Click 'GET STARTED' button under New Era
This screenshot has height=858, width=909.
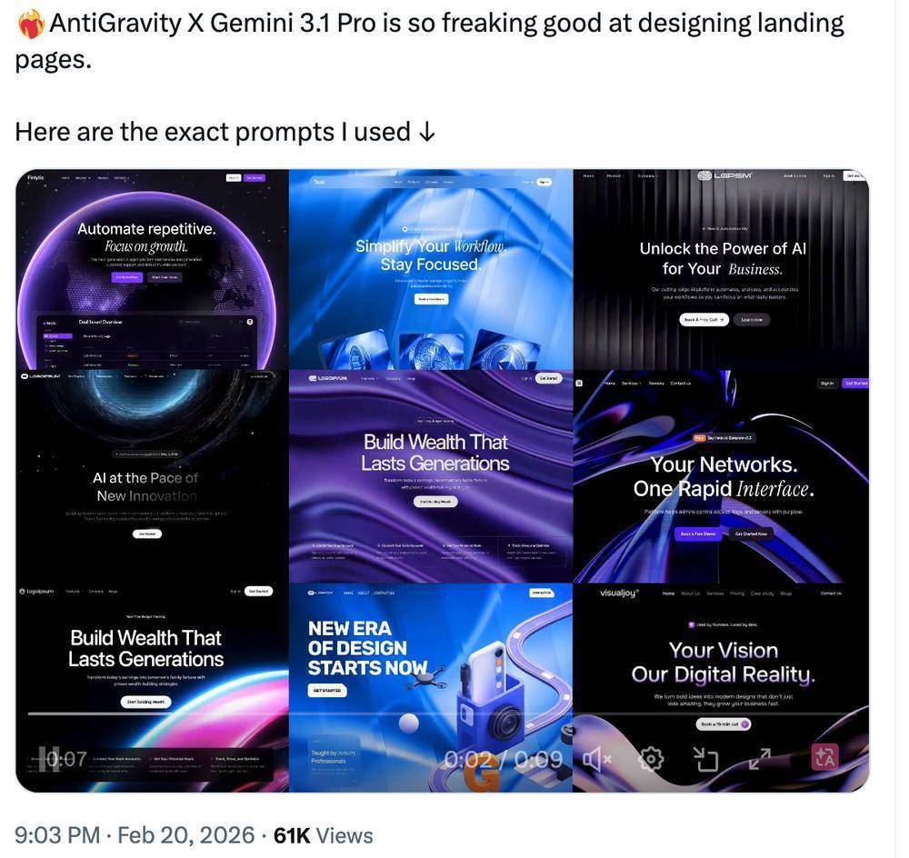pyautogui.click(x=327, y=691)
